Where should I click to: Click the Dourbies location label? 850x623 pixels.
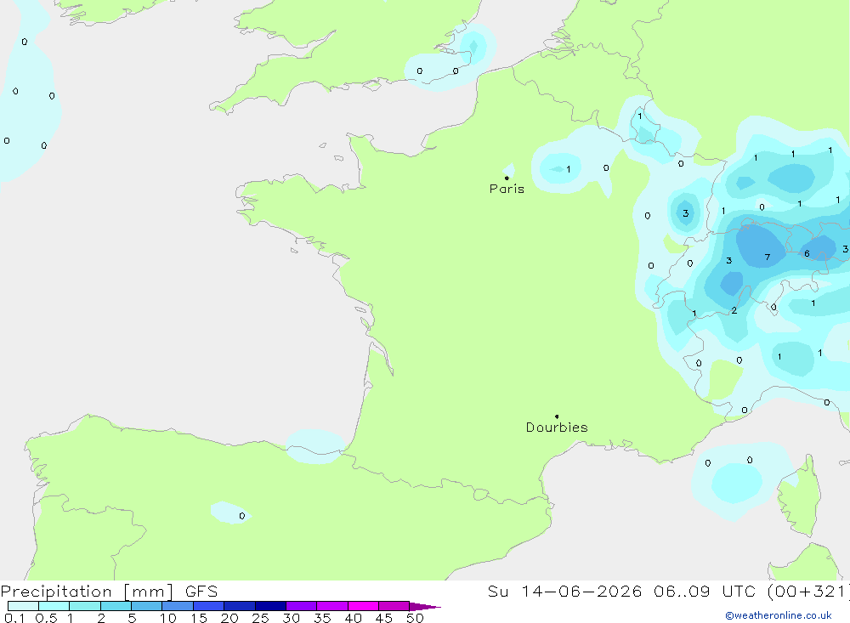click(x=557, y=428)
